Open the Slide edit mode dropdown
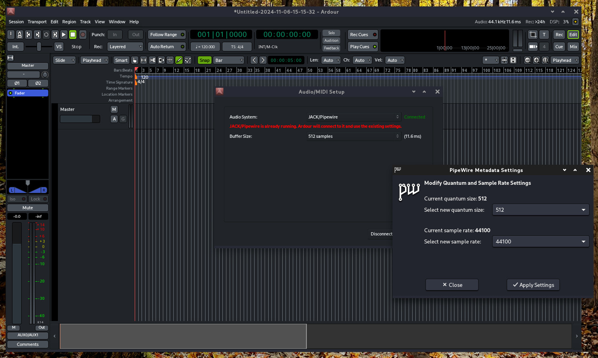 64,60
